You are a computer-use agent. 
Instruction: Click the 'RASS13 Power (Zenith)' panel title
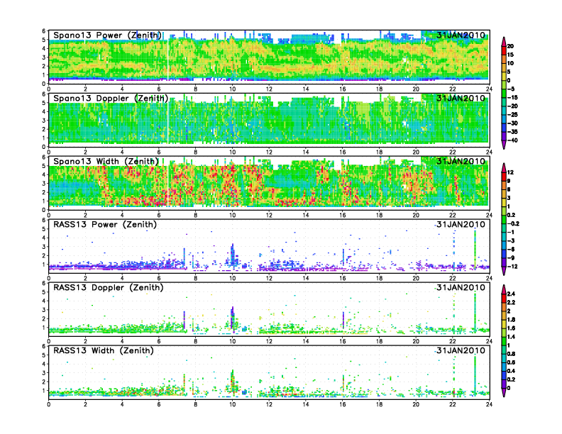pos(105,225)
